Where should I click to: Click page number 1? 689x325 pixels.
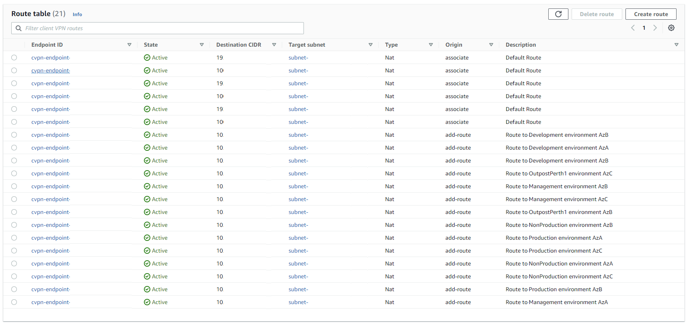coord(644,28)
